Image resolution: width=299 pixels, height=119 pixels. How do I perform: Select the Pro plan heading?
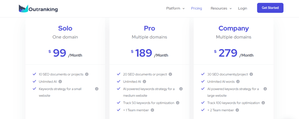coord(149,28)
